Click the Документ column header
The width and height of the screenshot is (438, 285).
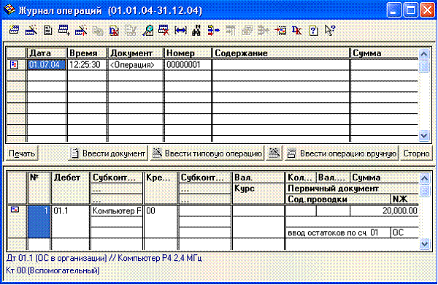click(x=136, y=53)
